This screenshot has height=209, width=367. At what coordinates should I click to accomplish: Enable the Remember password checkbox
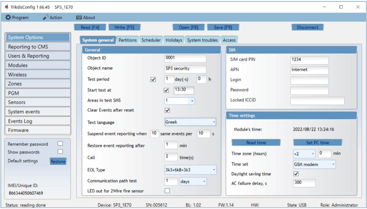[x=60, y=144]
